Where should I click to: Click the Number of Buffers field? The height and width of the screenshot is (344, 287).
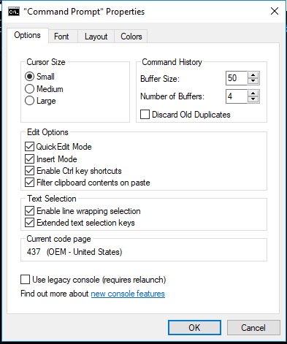pyautogui.click(x=237, y=96)
